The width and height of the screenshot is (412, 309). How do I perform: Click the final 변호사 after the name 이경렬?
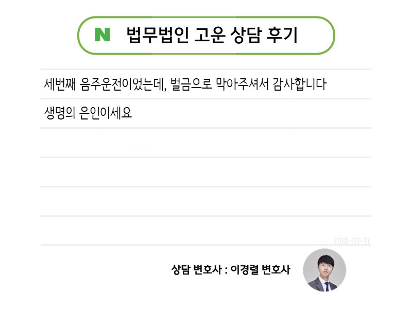tap(276, 269)
